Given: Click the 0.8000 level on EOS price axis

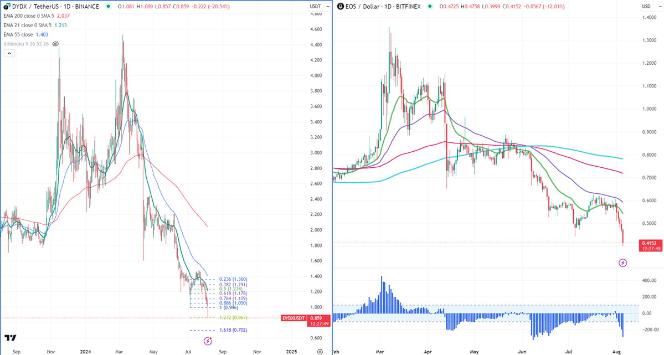Looking at the screenshot, I should (x=649, y=155).
